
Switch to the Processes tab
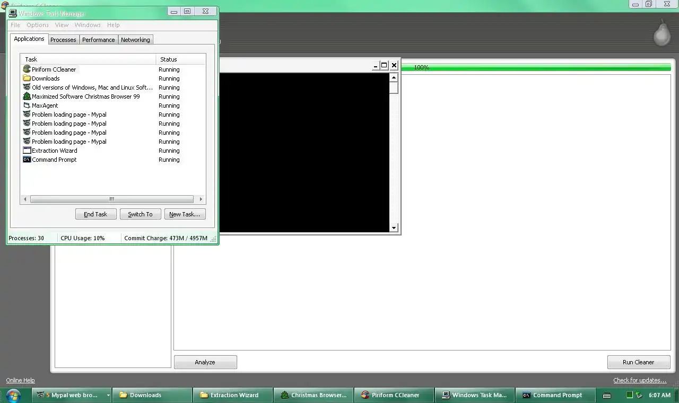click(63, 40)
